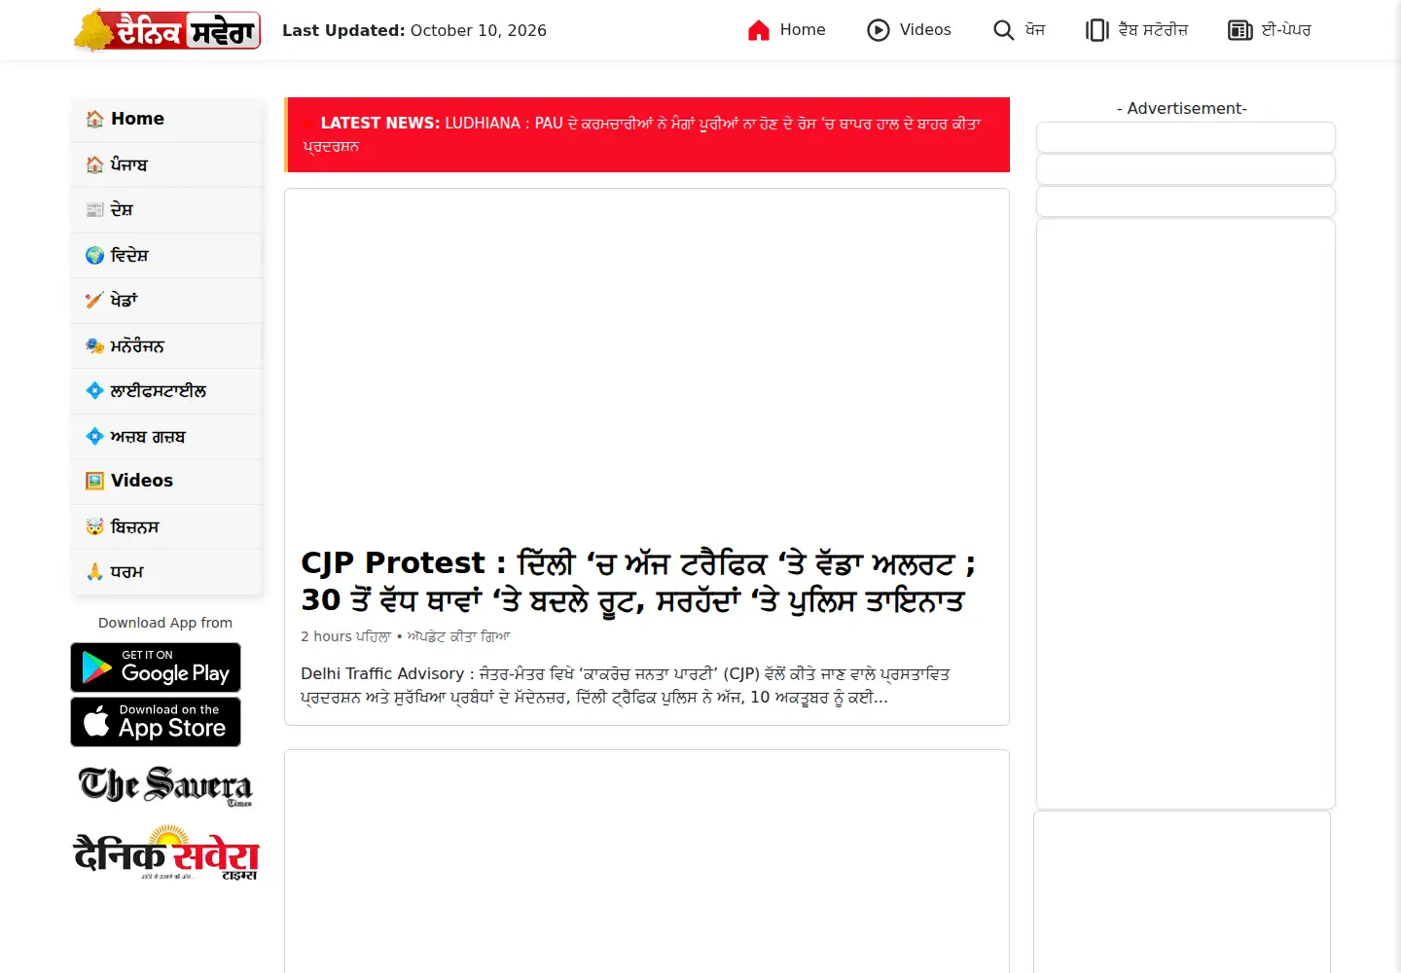Screen dimensions: 1401x973
Task: Open Videos label in the top navigation
Action: (x=925, y=30)
